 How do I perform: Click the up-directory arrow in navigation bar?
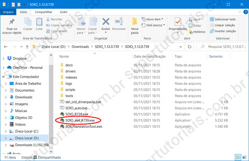(26, 47)
